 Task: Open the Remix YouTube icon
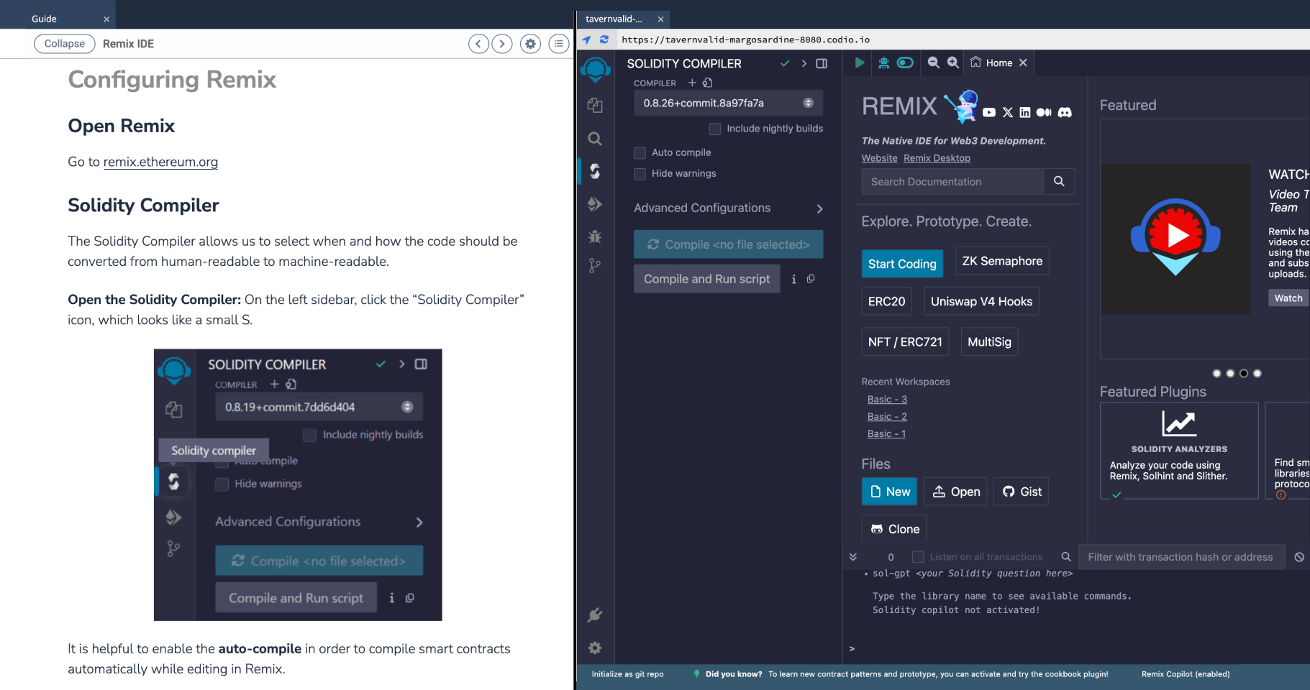click(989, 112)
